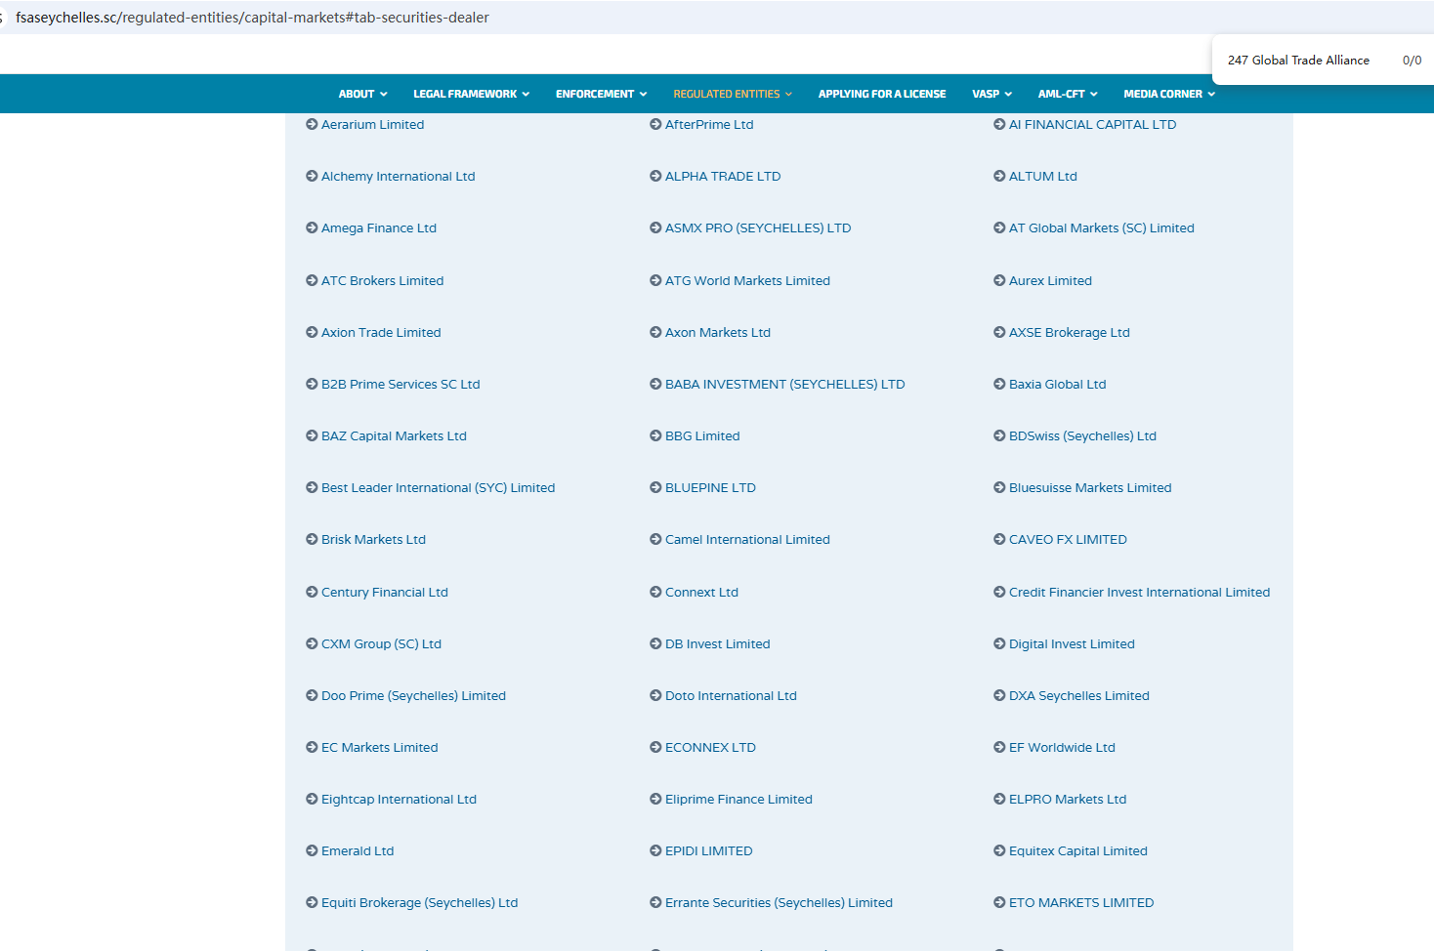Click the arrow icon next to CXM Group (SC) Ltd

(x=312, y=643)
